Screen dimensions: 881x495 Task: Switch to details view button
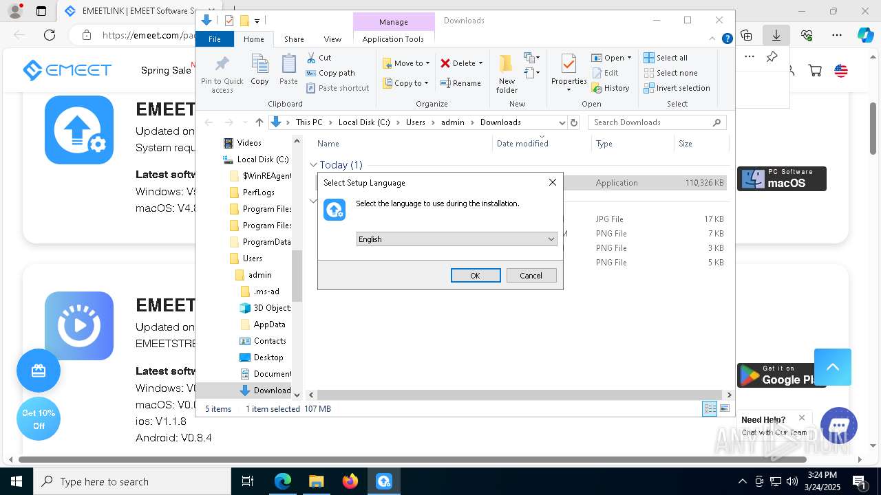click(710, 409)
